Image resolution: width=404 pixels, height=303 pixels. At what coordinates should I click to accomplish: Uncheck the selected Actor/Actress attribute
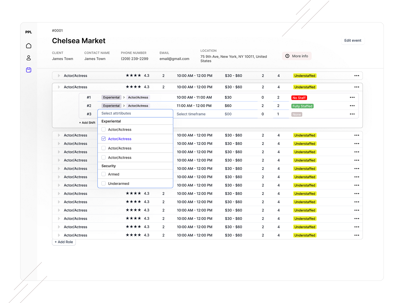(x=104, y=139)
